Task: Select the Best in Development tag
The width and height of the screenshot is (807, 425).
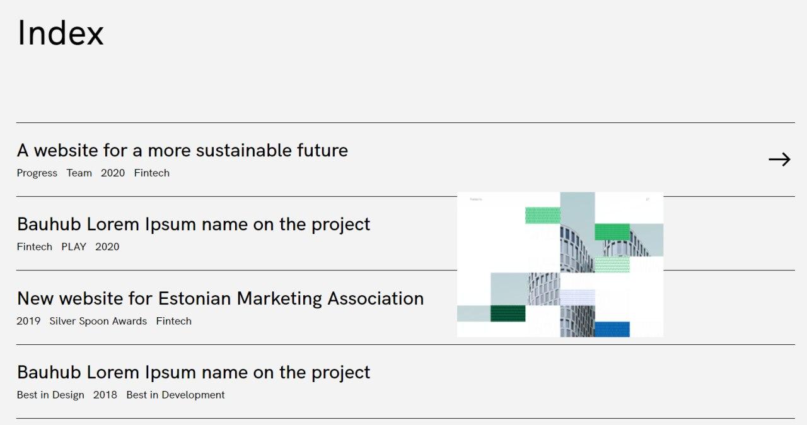Action: [x=176, y=395]
